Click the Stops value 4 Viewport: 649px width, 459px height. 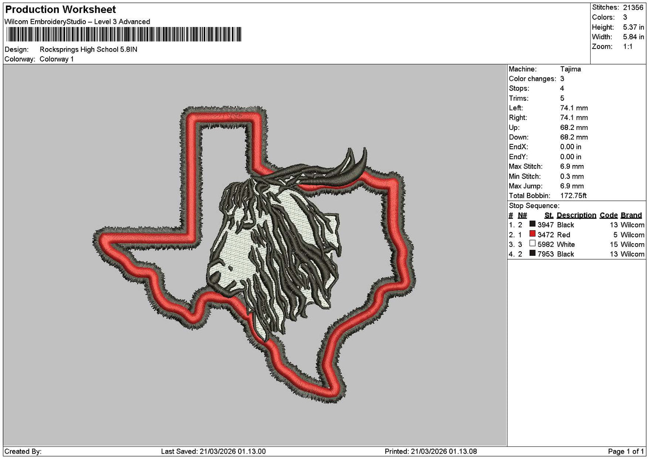pos(562,89)
